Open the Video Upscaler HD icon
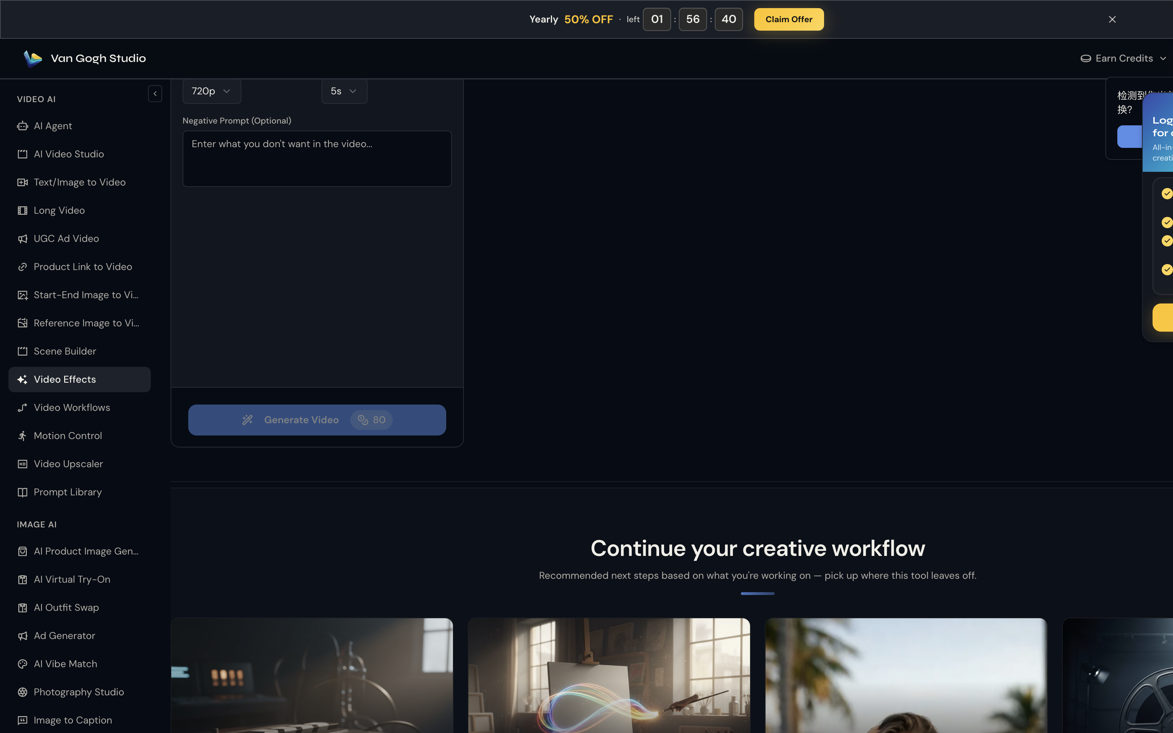Viewport: 1173px width, 733px height. click(x=22, y=464)
